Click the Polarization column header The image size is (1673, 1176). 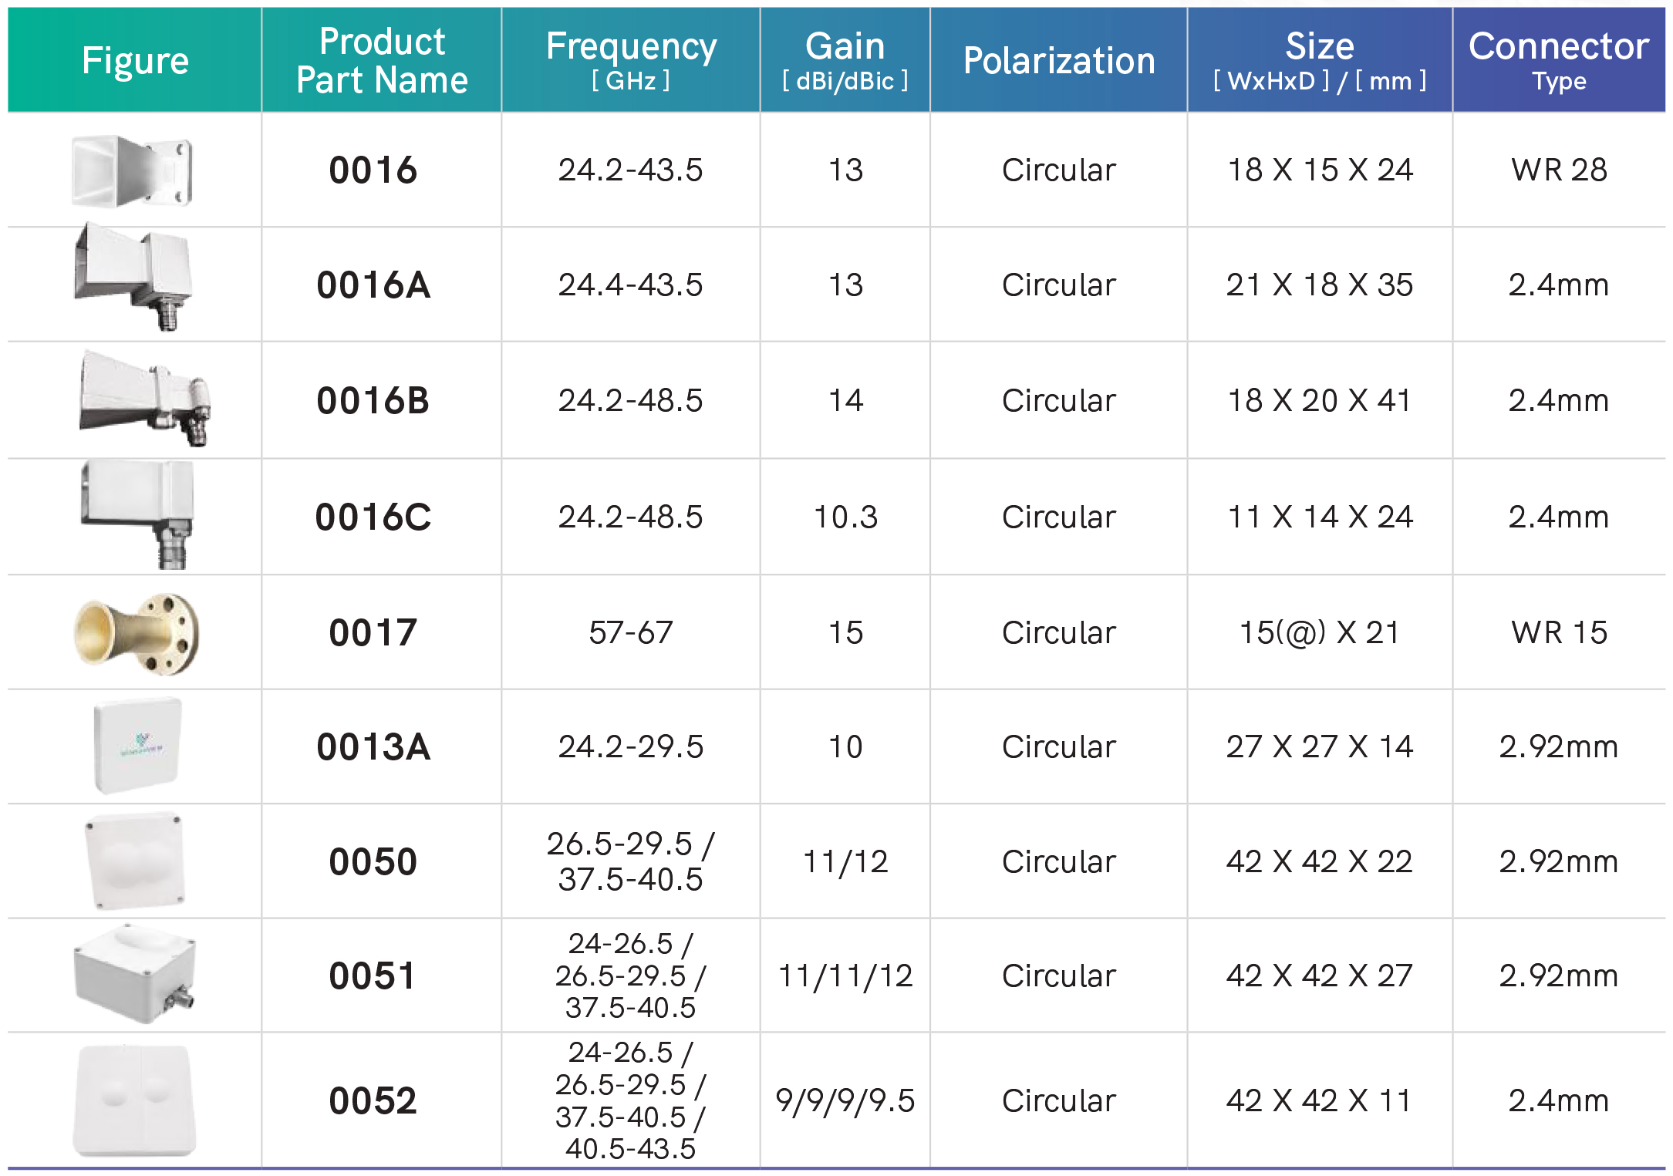pyautogui.click(x=1059, y=61)
